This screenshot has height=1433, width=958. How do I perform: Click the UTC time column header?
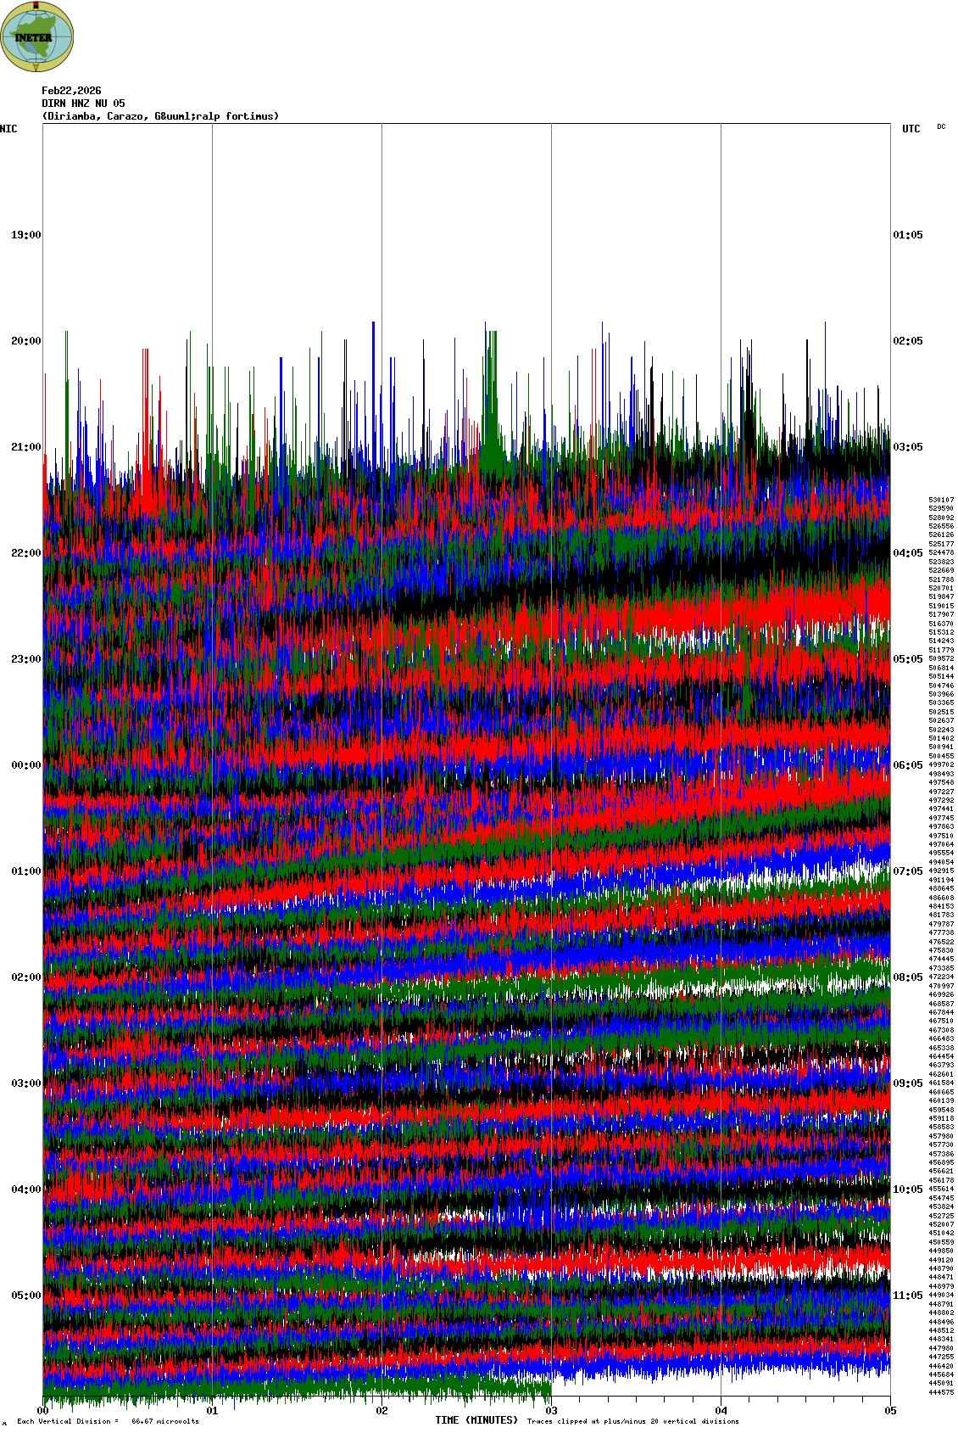911,129
